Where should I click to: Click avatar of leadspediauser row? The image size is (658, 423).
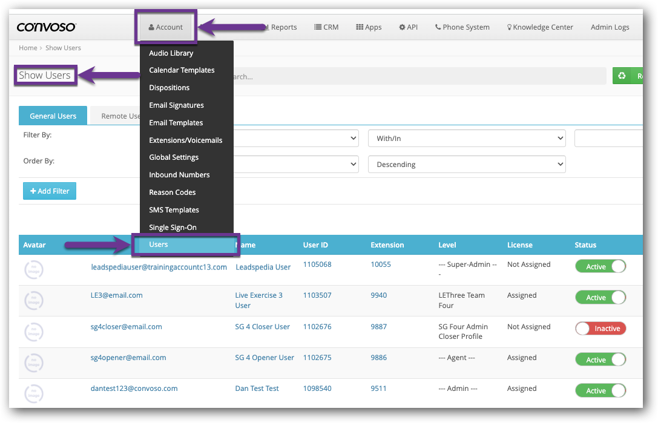pos(33,270)
